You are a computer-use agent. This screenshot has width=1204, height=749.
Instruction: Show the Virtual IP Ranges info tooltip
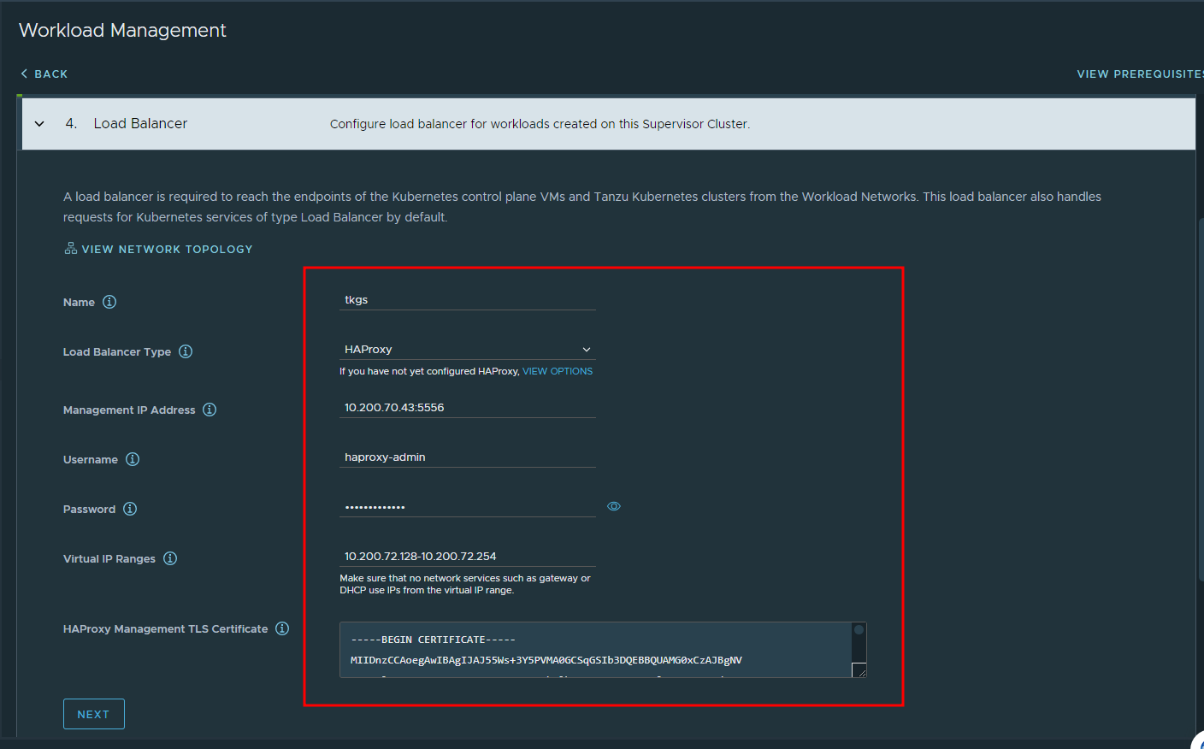pyautogui.click(x=170, y=558)
